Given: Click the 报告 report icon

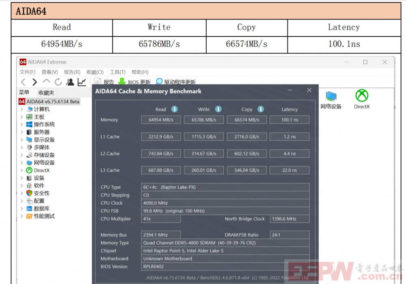Looking at the screenshot, I should click(x=97, y=82).
